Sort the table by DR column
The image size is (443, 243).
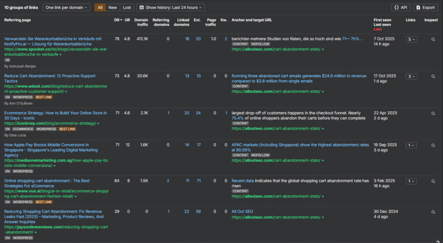pyautogui.click(x=116, y=20)
